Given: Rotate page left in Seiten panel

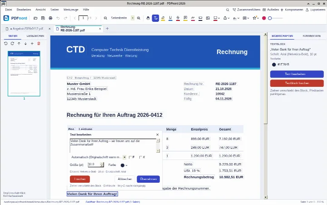Looking at the screenshot, I should pos(5,44).
